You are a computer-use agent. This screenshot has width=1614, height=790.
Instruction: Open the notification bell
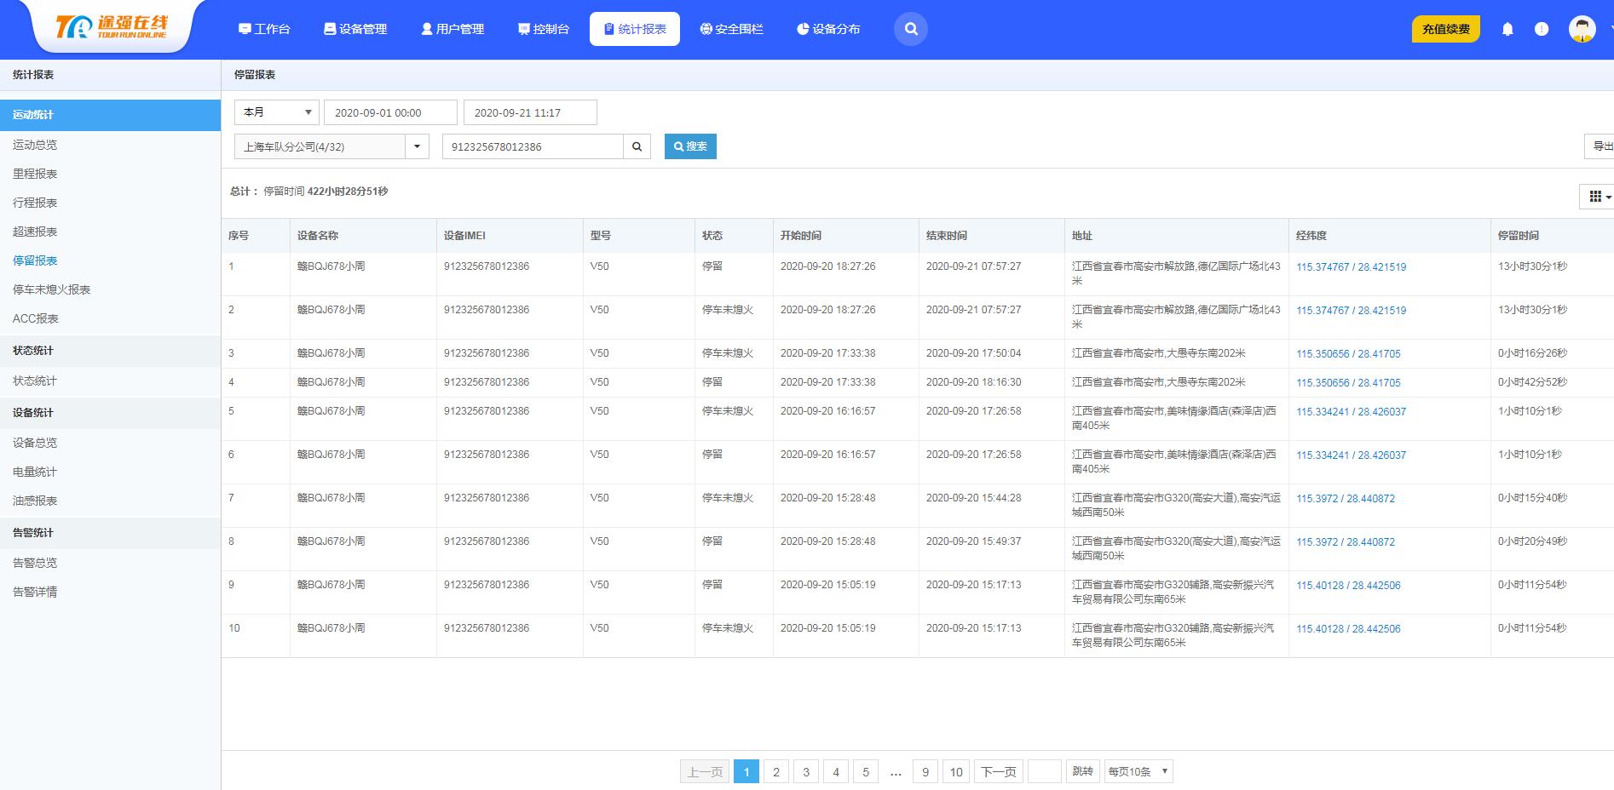(1507, 29)
